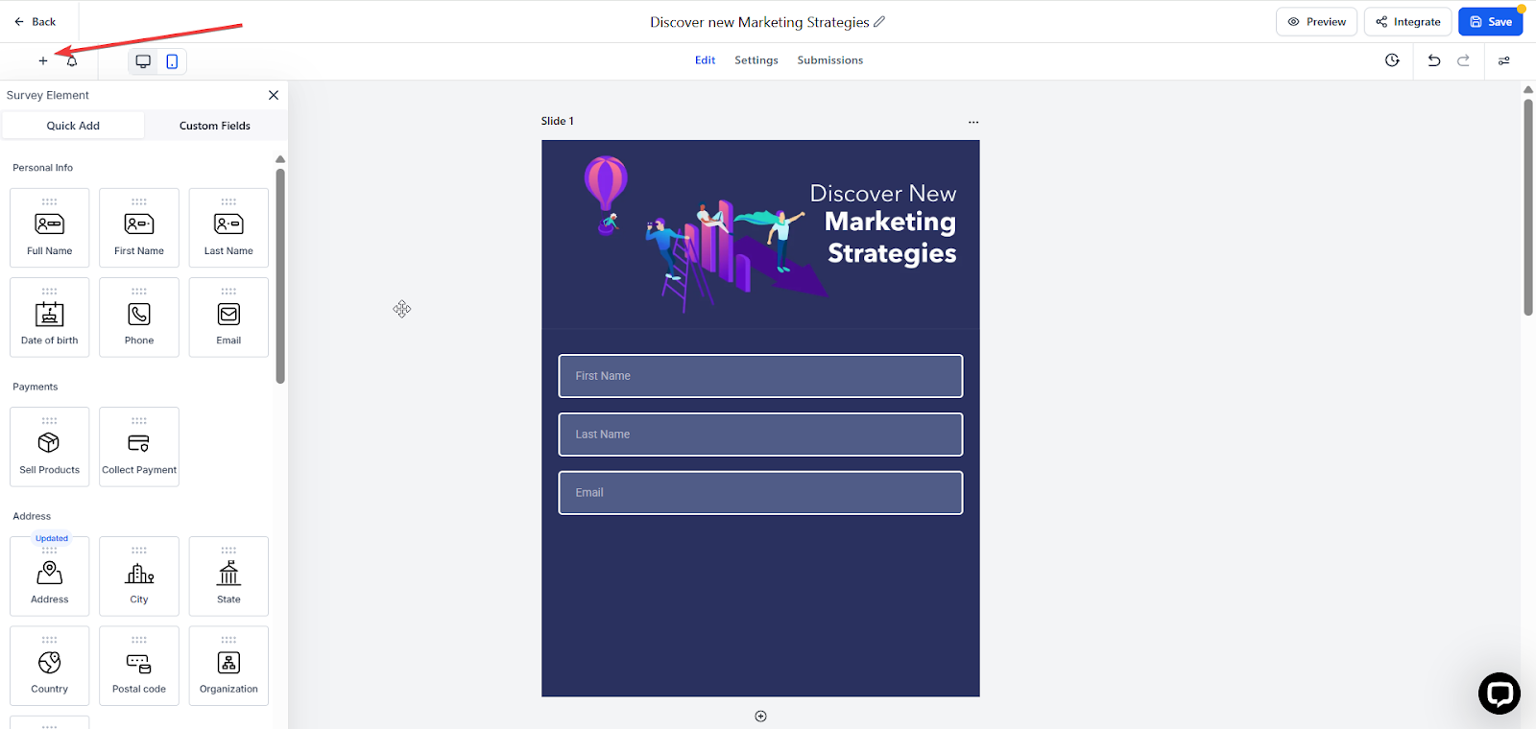Add the City element
The image size is (1536, 729).
(139, 576)
